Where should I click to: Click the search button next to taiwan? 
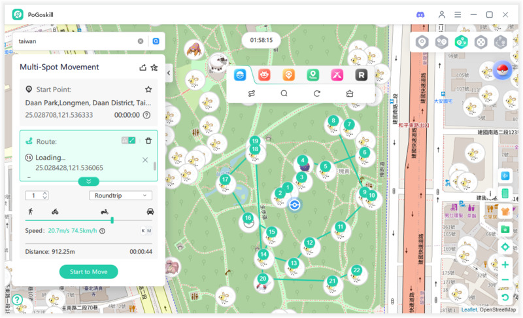tap(156, 41)
